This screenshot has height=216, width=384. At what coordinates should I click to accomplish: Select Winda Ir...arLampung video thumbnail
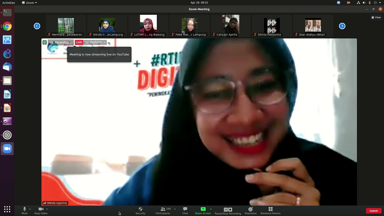tap(107, 26)
